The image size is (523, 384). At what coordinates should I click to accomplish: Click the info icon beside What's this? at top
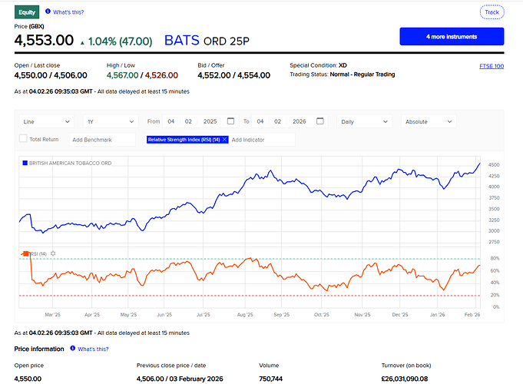click(x=48, y=12)
